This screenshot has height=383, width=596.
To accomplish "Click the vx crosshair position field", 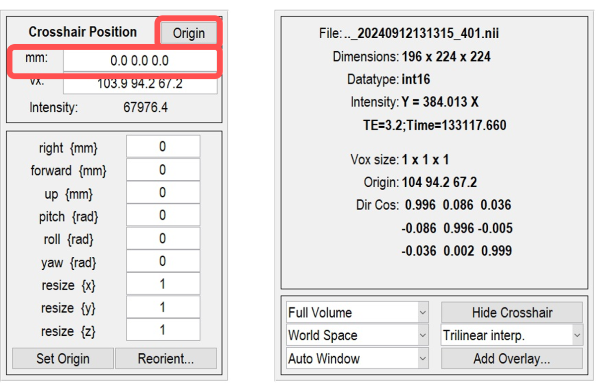I will pos(140,84).
